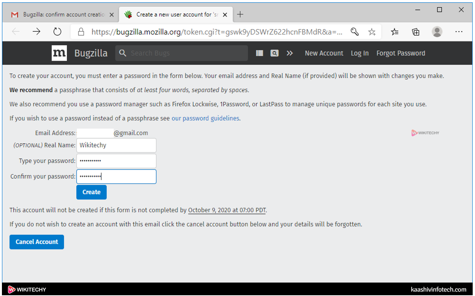Click the Real Name input field

coord(116,146)
